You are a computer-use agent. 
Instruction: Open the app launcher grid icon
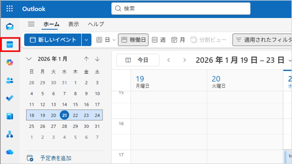click(x=10, y=9)
